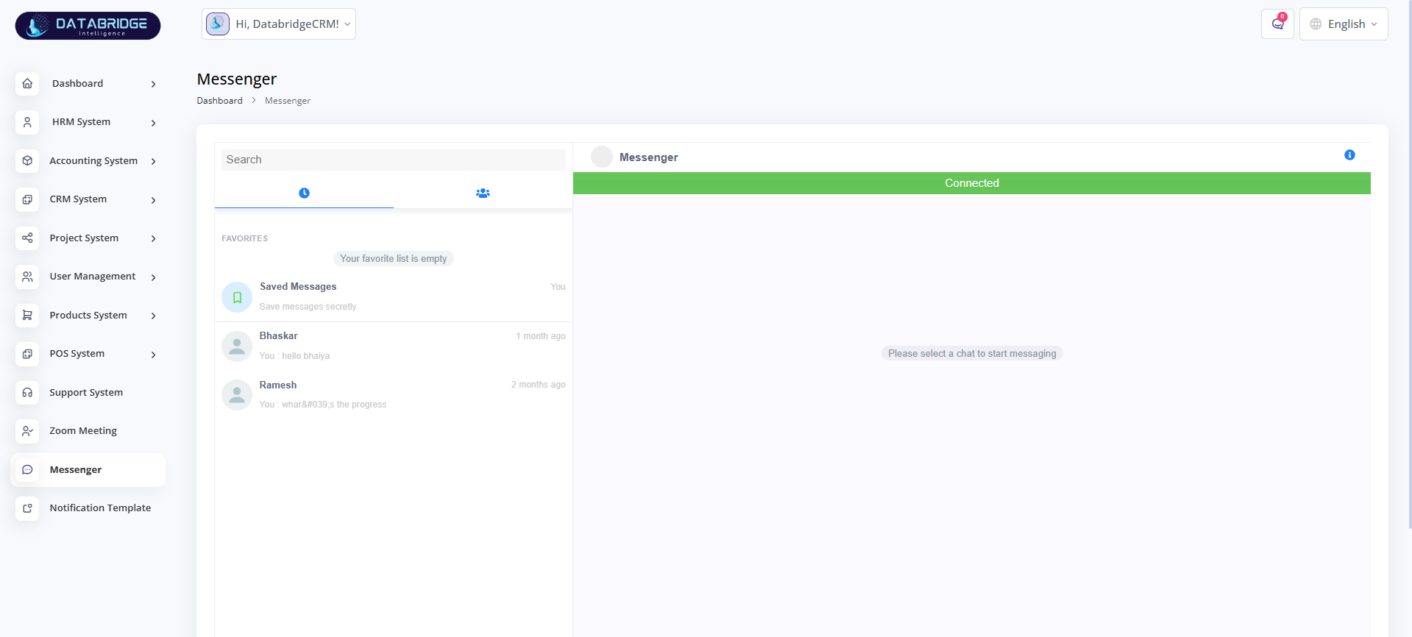Click the grey Messenger header avatar circle
The height and width of the screenshot is (637, 1412).
[602, 157]
